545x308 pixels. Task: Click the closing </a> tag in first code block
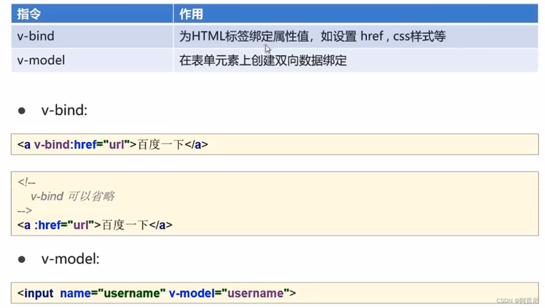pos(196,144)
